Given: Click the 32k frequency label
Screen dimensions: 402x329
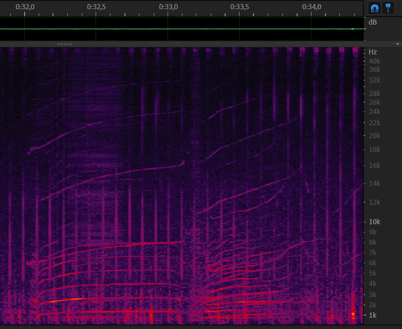Looking at the screenshot, I should [x=375, y=80].
